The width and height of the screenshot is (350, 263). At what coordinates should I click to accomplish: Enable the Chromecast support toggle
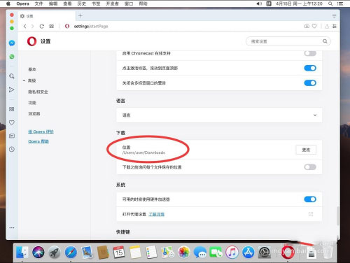pyautogui.click(x=310, y=53)
